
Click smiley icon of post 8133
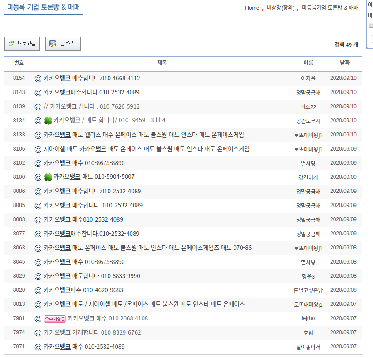[x=38, y=135]
